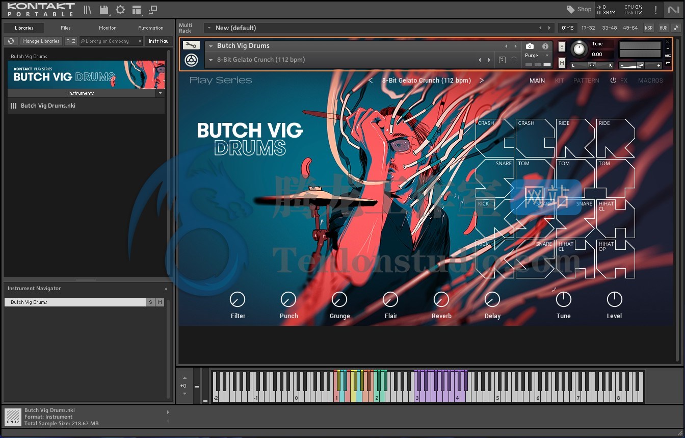The width and height of the screenshot is (685, 438).
Task: Open the KIT page
Action: pos(559,81)
